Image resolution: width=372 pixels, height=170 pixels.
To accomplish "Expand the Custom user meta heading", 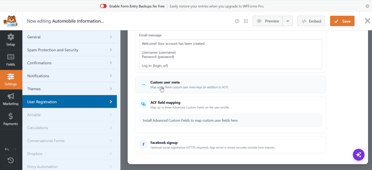I will pos(165,82).
